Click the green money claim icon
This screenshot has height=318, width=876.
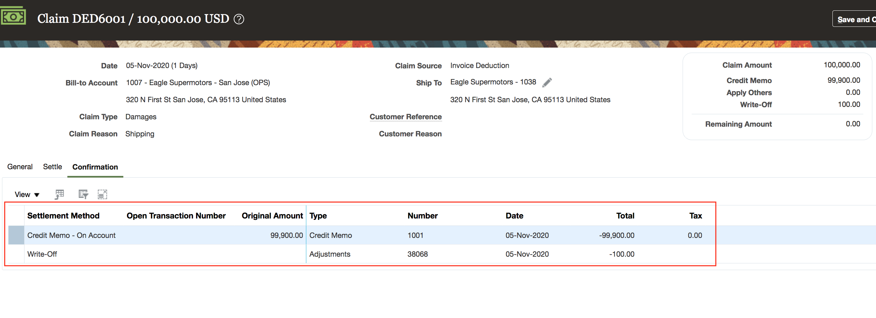pos(13,16)
